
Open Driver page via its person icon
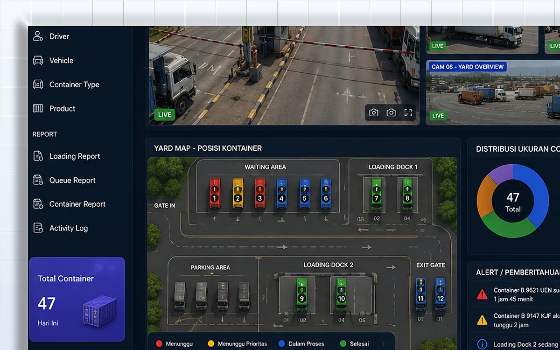pos(38,36)
